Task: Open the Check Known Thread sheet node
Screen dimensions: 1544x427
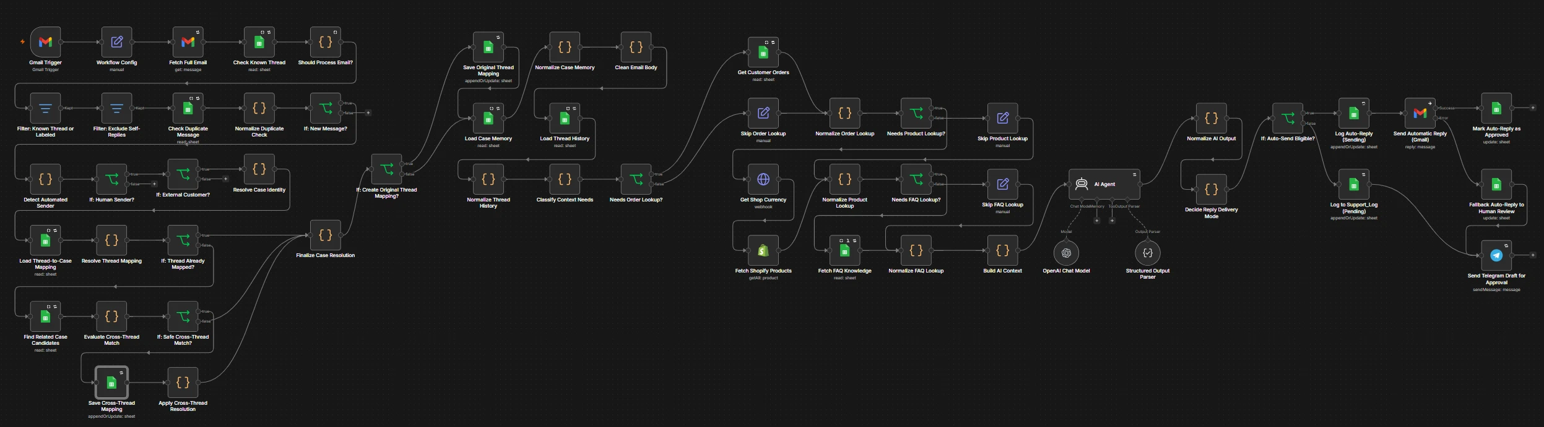Action: 259,42
